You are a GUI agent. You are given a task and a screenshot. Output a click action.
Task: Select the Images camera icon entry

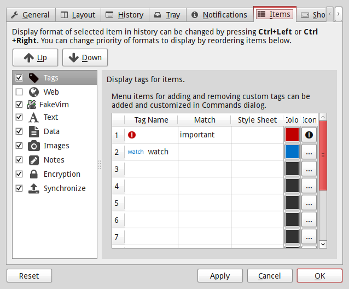tap(34, 146)
